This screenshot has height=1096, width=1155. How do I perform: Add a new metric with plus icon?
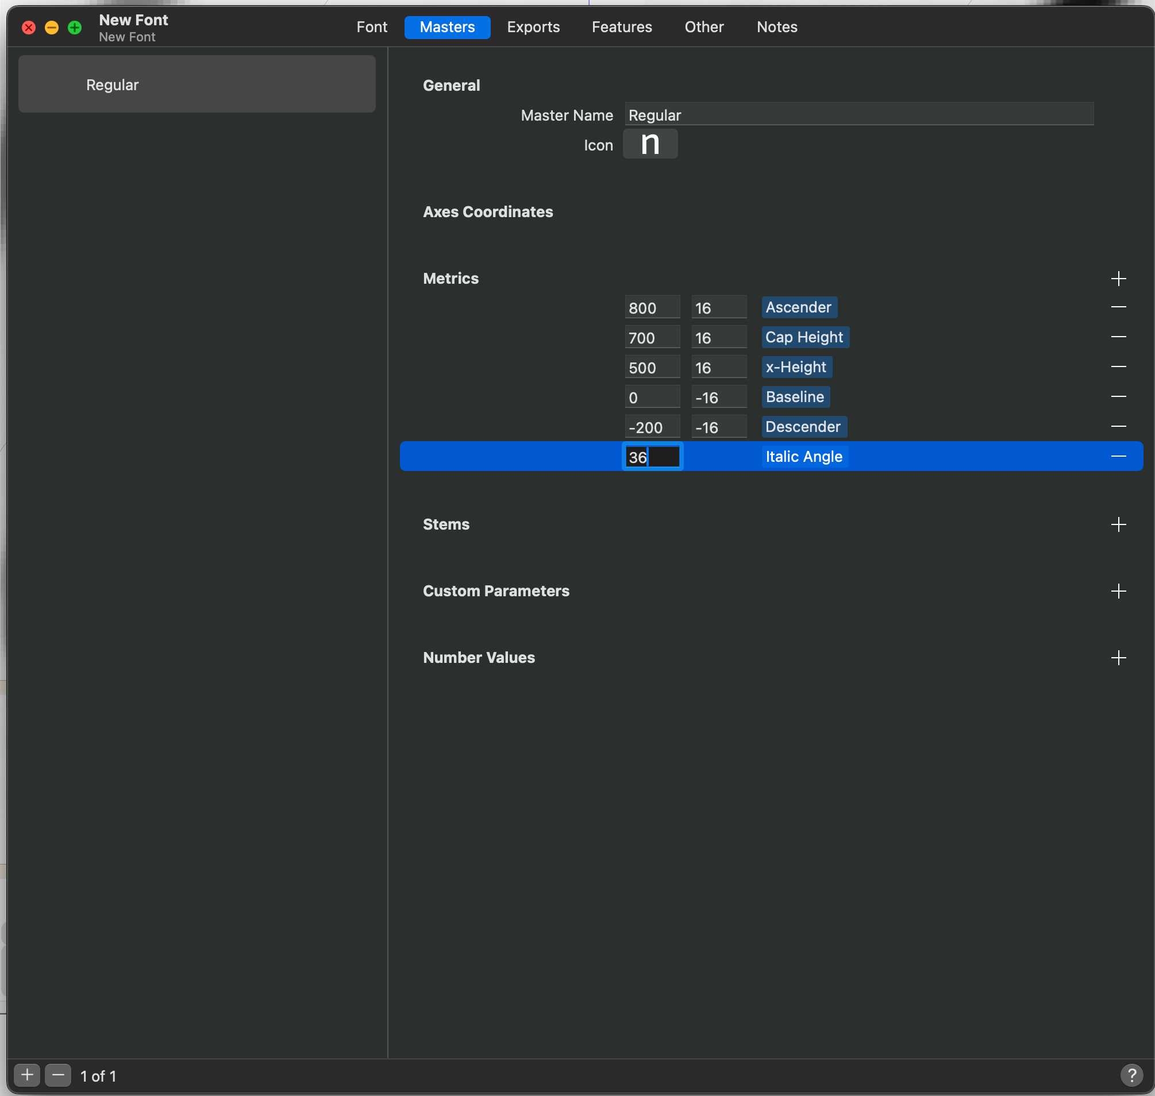pos(1118,279)
